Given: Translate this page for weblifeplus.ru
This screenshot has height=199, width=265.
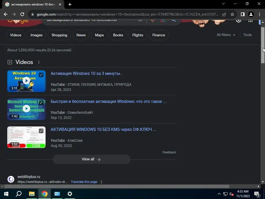Looking at the screenshot, I should tap(84, 182).
